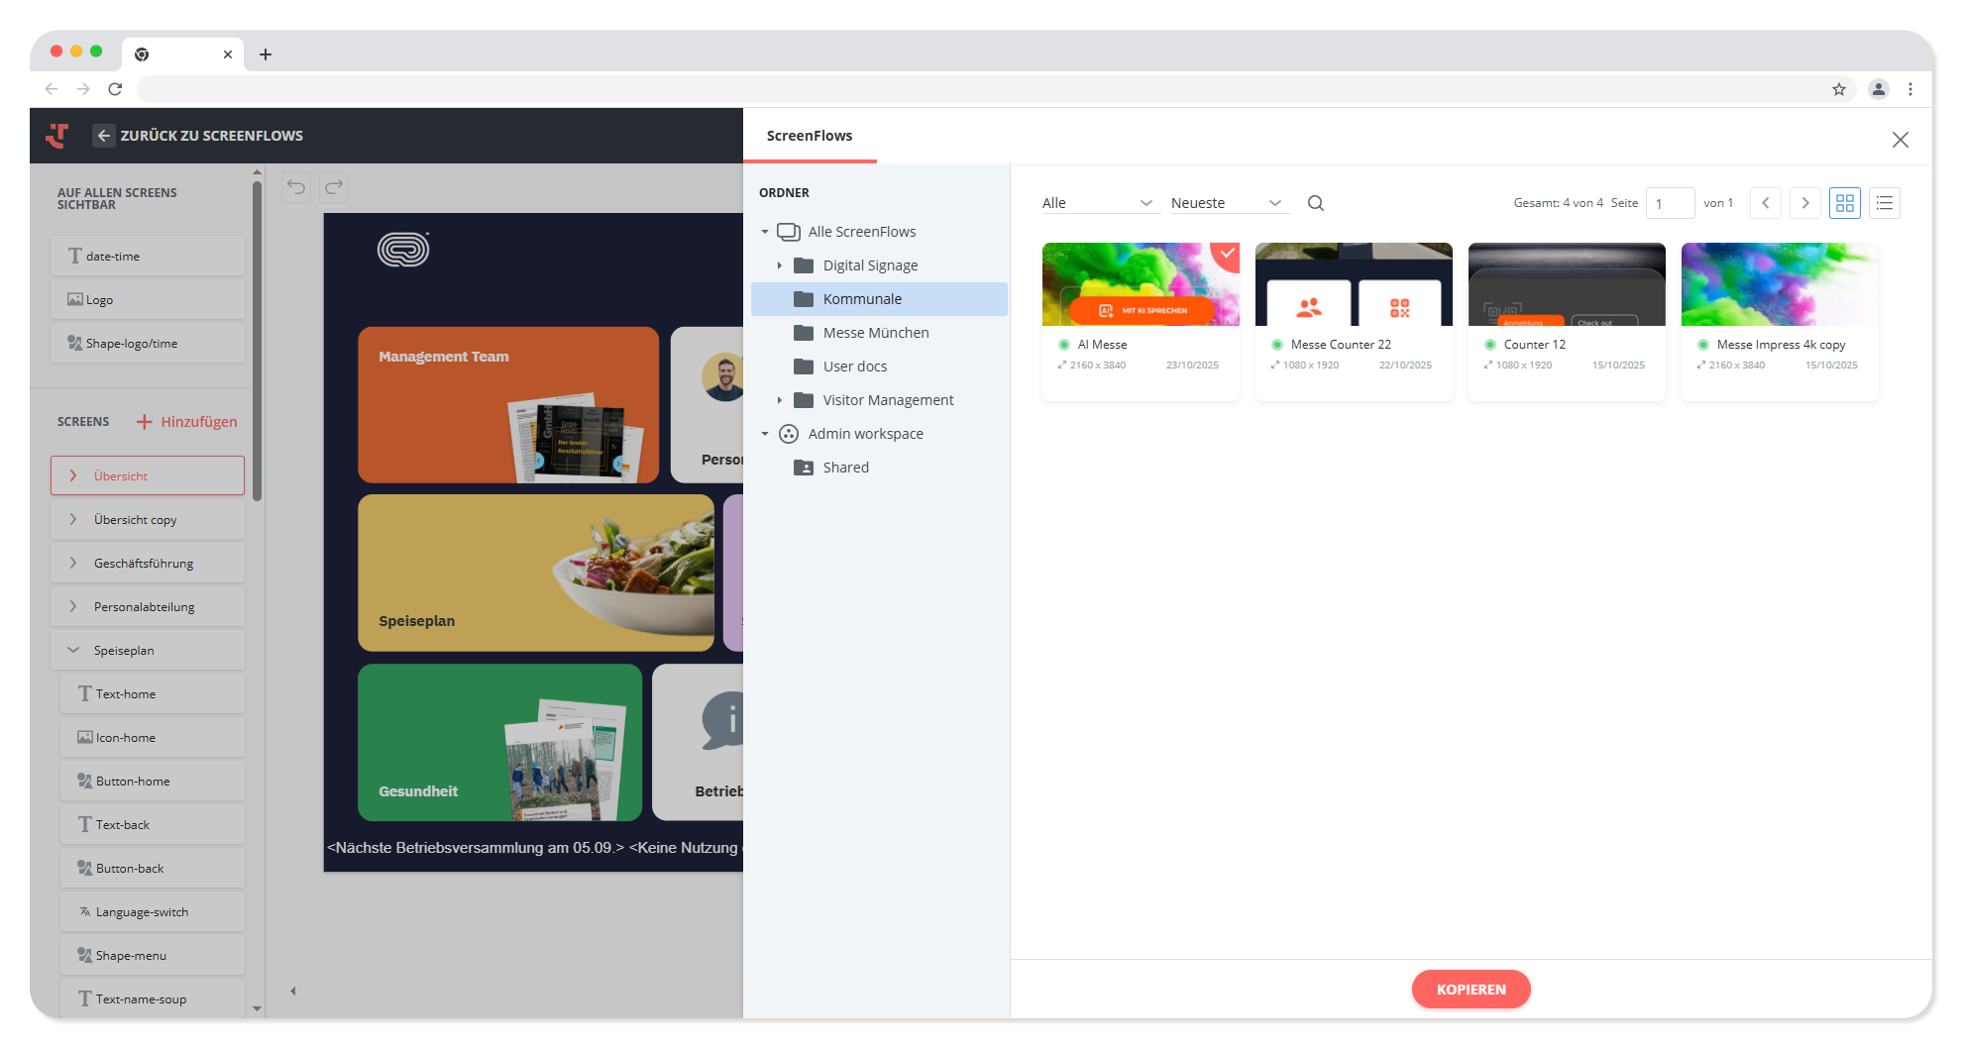Expand the Digital Signage folder
The image size is (1962, 1048).
coord(780,265)
